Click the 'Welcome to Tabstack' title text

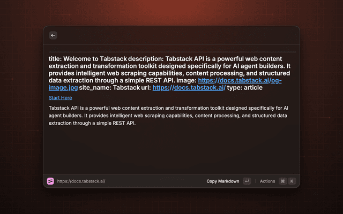pos(95,59)
